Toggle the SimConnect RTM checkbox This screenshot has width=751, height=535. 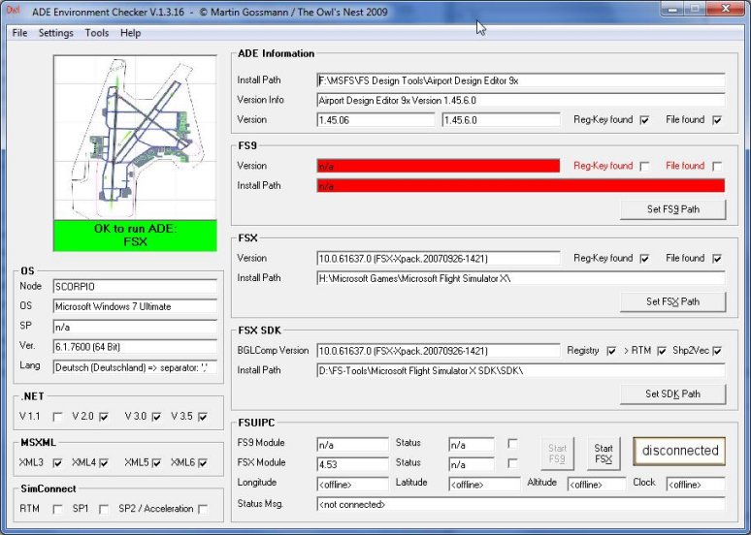click(57, 509)
